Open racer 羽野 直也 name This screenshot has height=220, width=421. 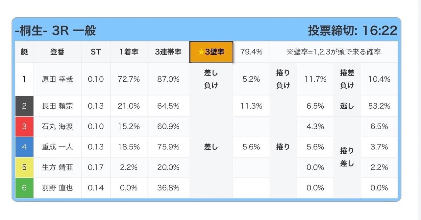[x=58, y=188]
